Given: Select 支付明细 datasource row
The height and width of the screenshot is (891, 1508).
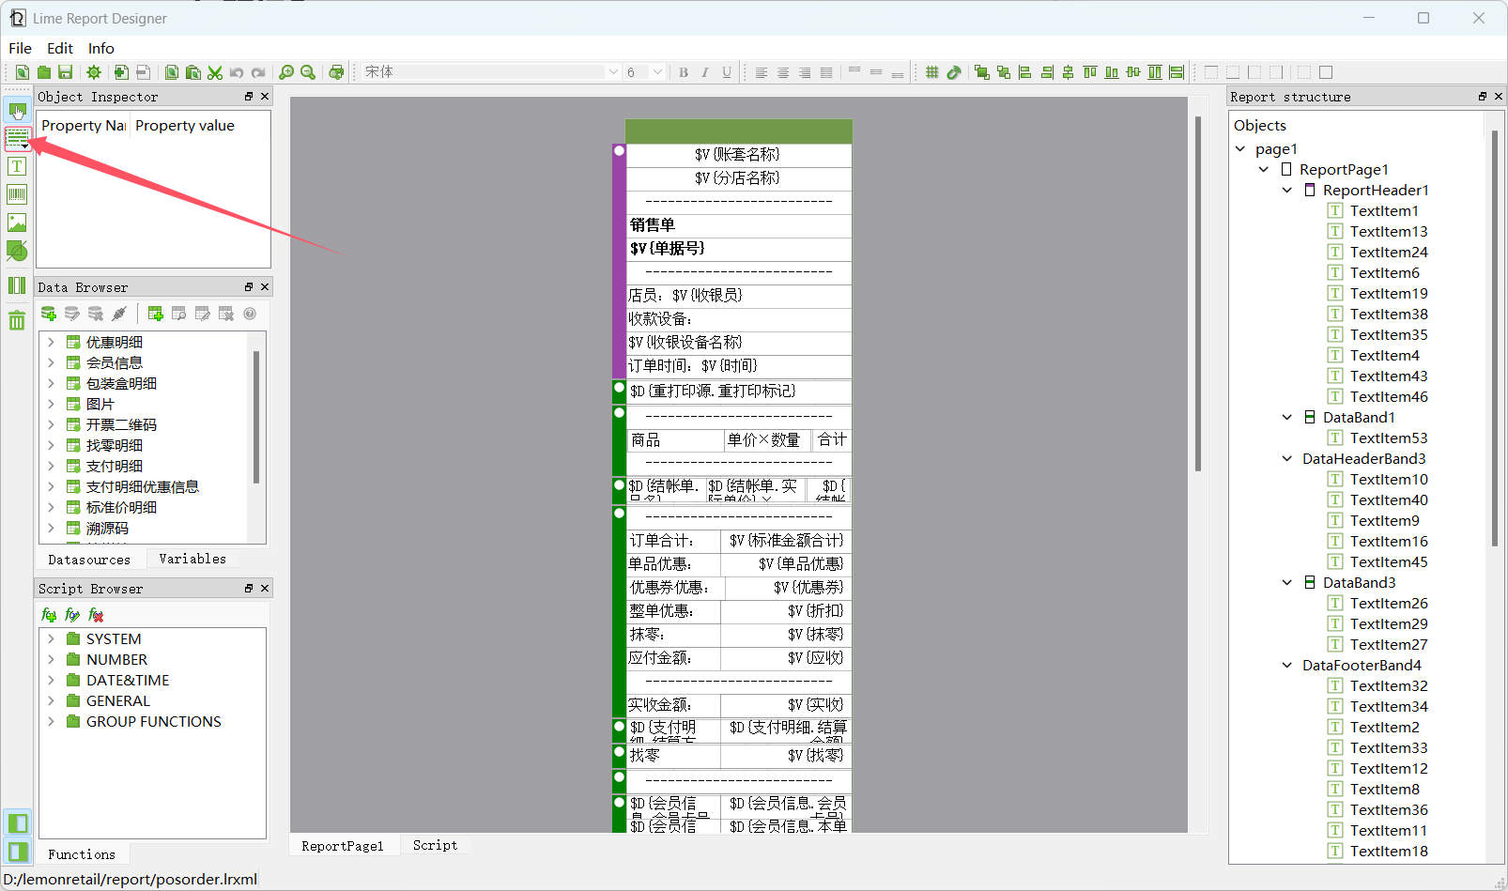Looking at the screenshot, I should pos(115,466).
